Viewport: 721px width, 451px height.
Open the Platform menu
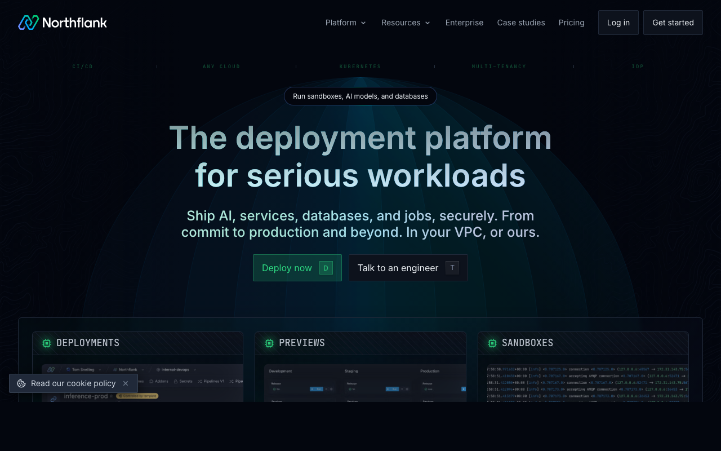tap(346, 23)
